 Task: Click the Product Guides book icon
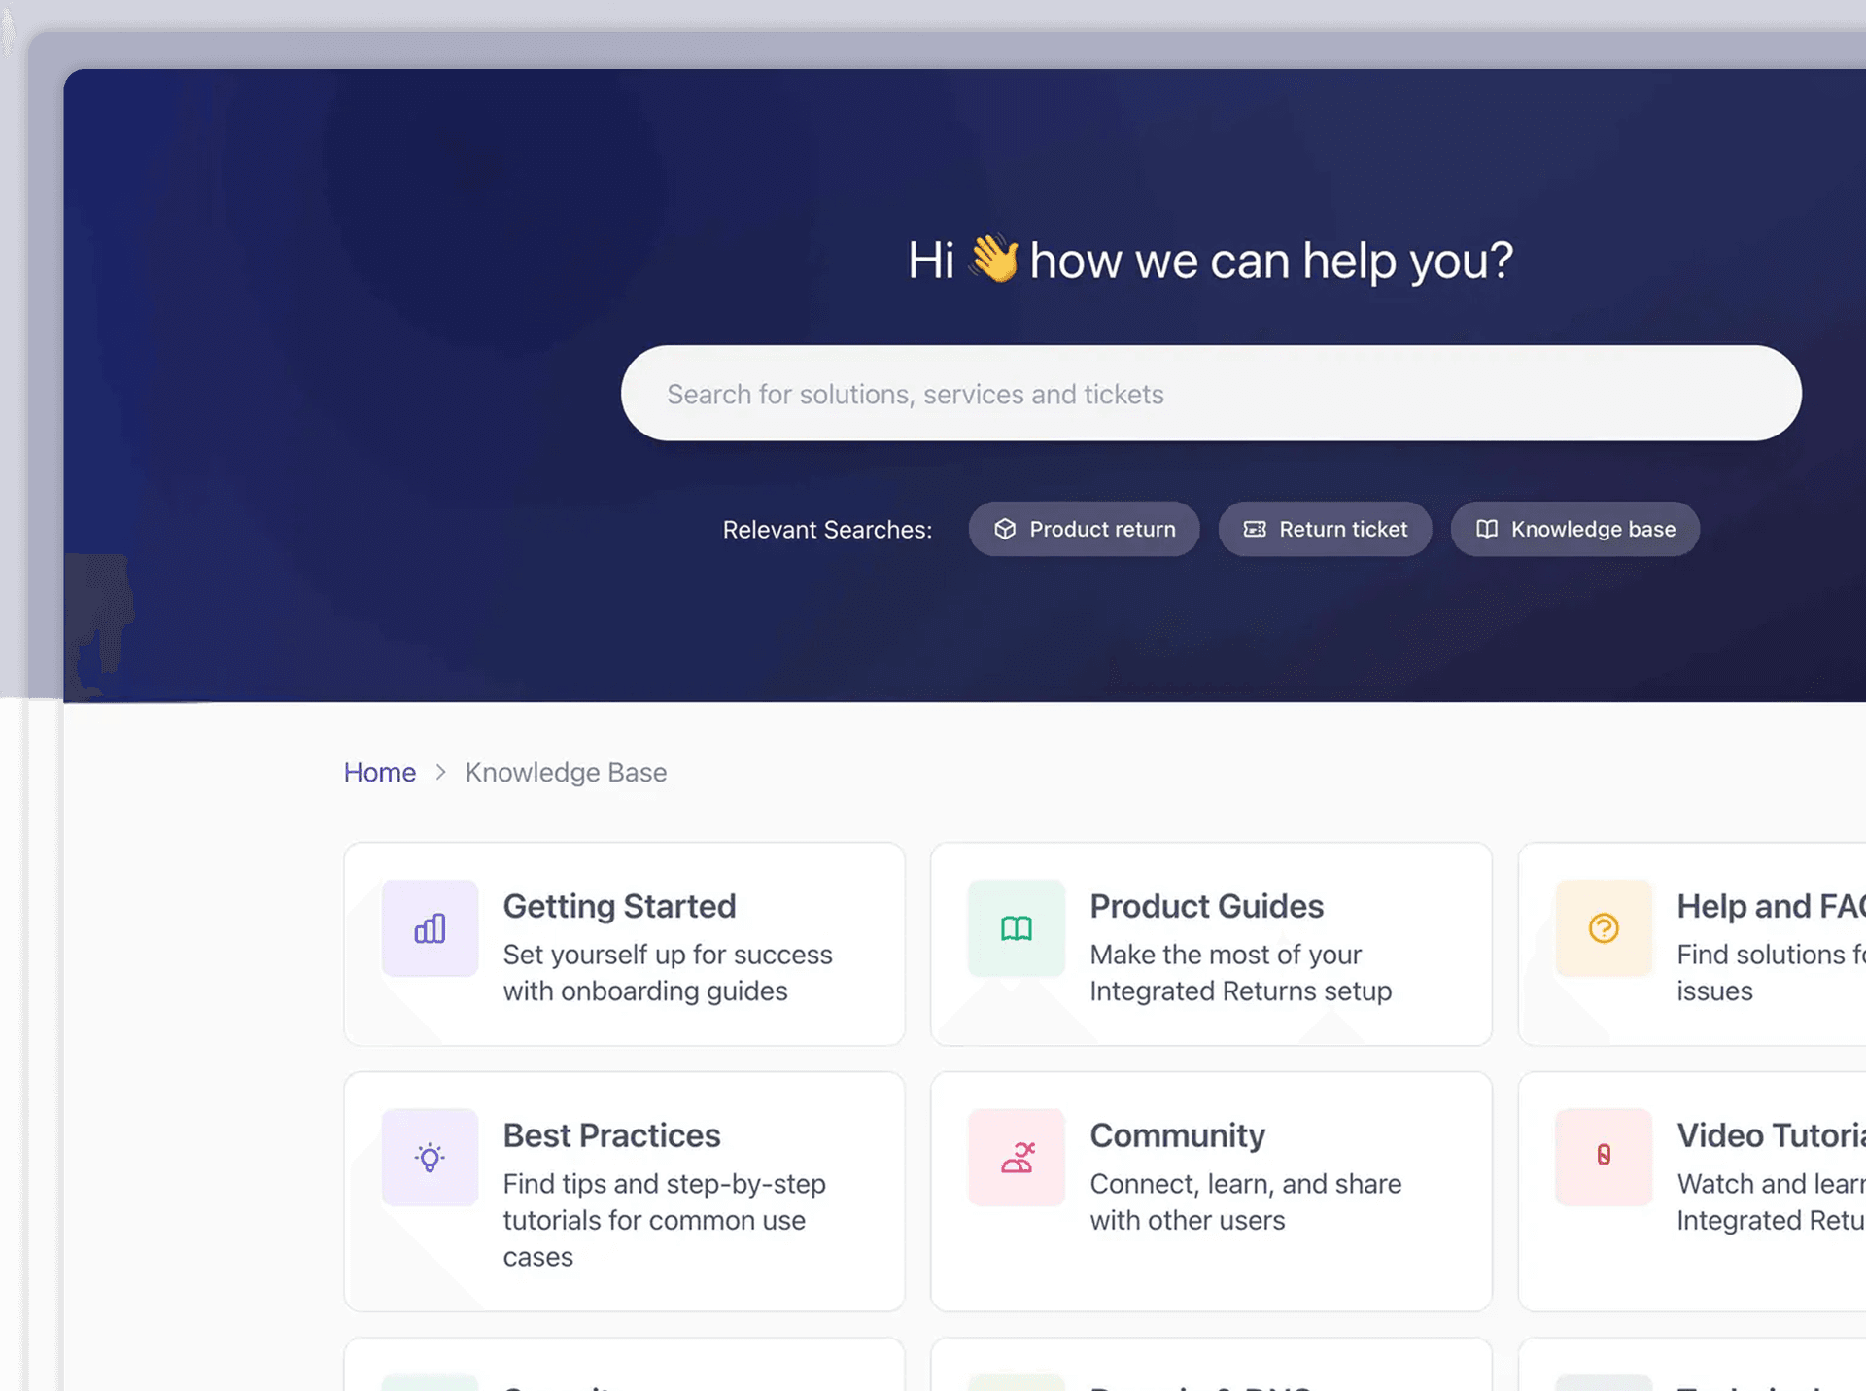pyautogui.click(x=1017, y=928)
